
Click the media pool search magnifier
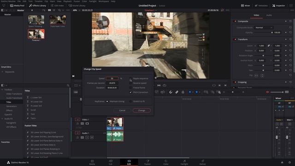point(59,10)
